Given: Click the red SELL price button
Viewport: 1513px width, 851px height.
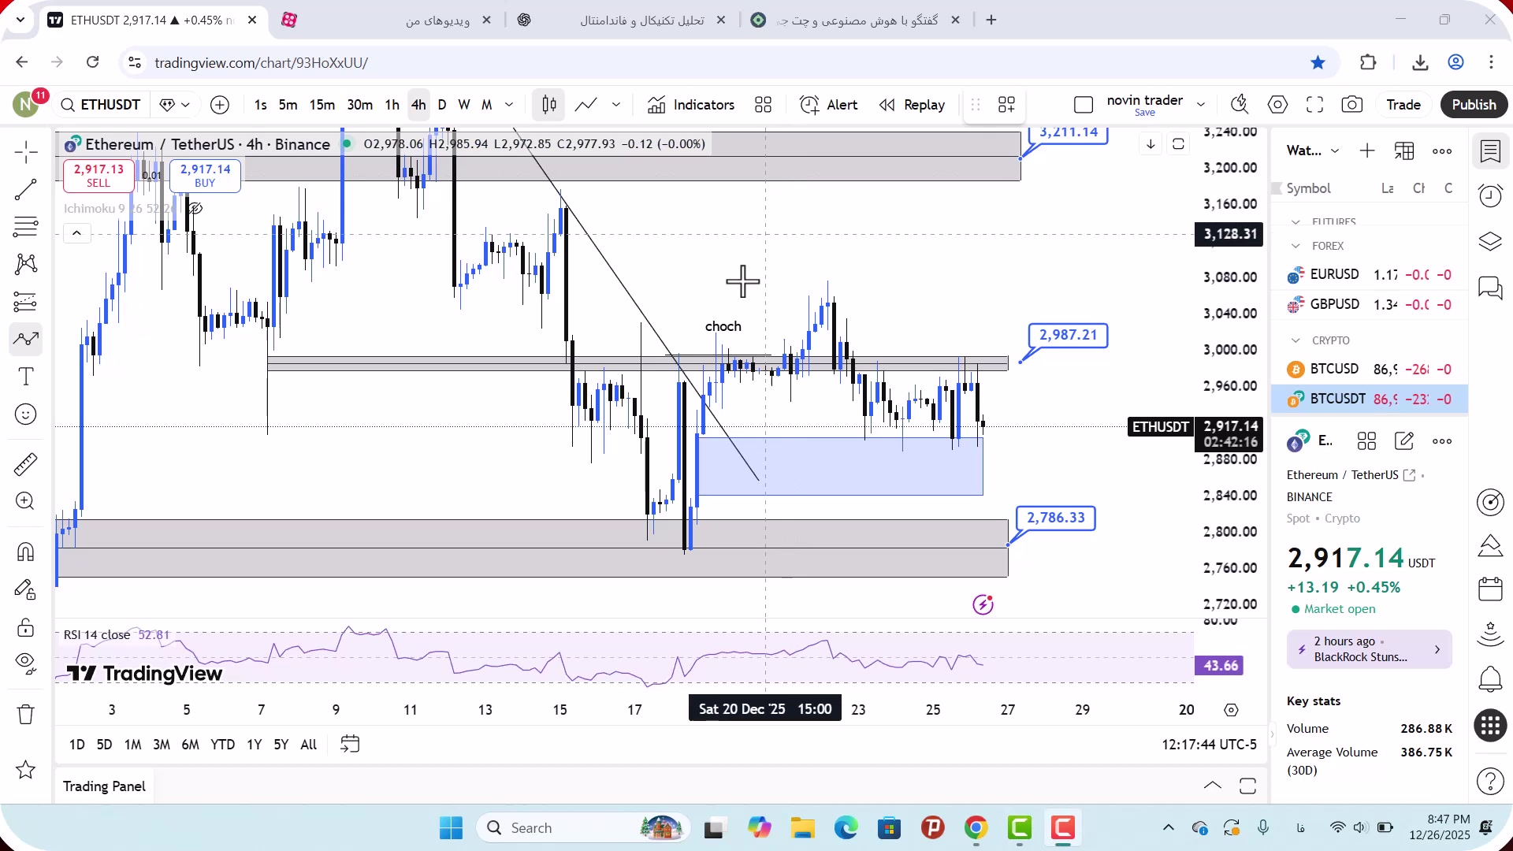Looking at the screenshot, I should tap(99, 175).
